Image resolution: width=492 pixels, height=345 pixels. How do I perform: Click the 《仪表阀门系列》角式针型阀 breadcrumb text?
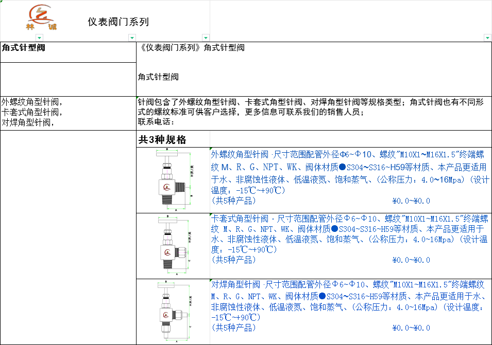coord(192,48)
